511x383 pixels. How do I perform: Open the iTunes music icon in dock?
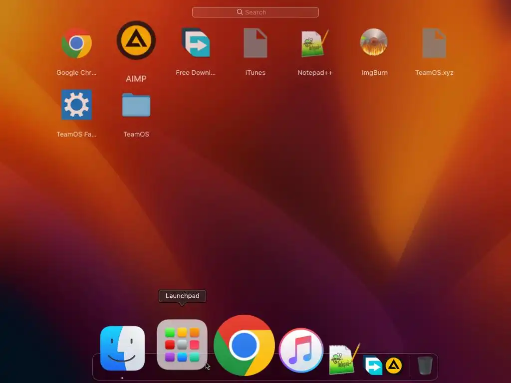pyautogui.click(x=301, y=350)
